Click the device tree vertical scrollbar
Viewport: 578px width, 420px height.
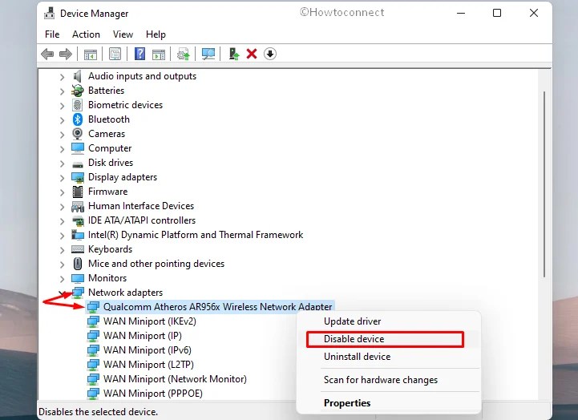click(544, 184)
